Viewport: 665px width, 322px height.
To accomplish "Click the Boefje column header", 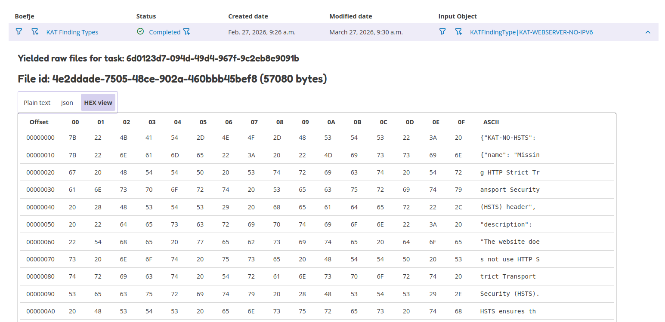I will pos(25,16).
